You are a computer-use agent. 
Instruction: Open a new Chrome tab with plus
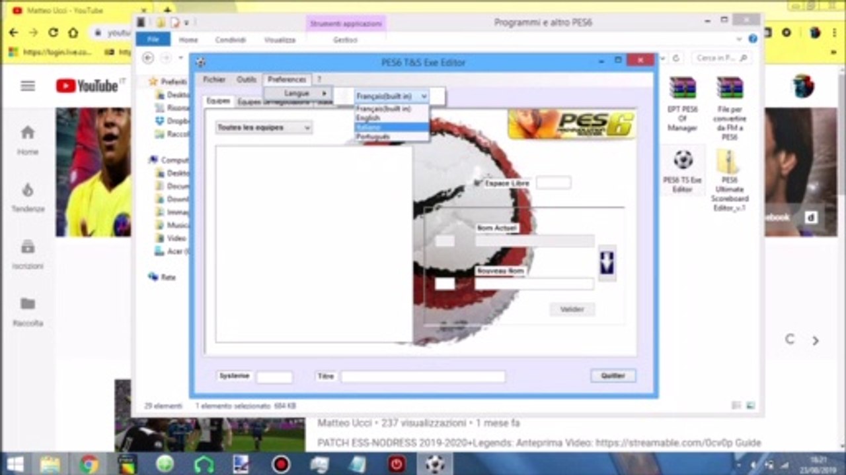(167, 11)
